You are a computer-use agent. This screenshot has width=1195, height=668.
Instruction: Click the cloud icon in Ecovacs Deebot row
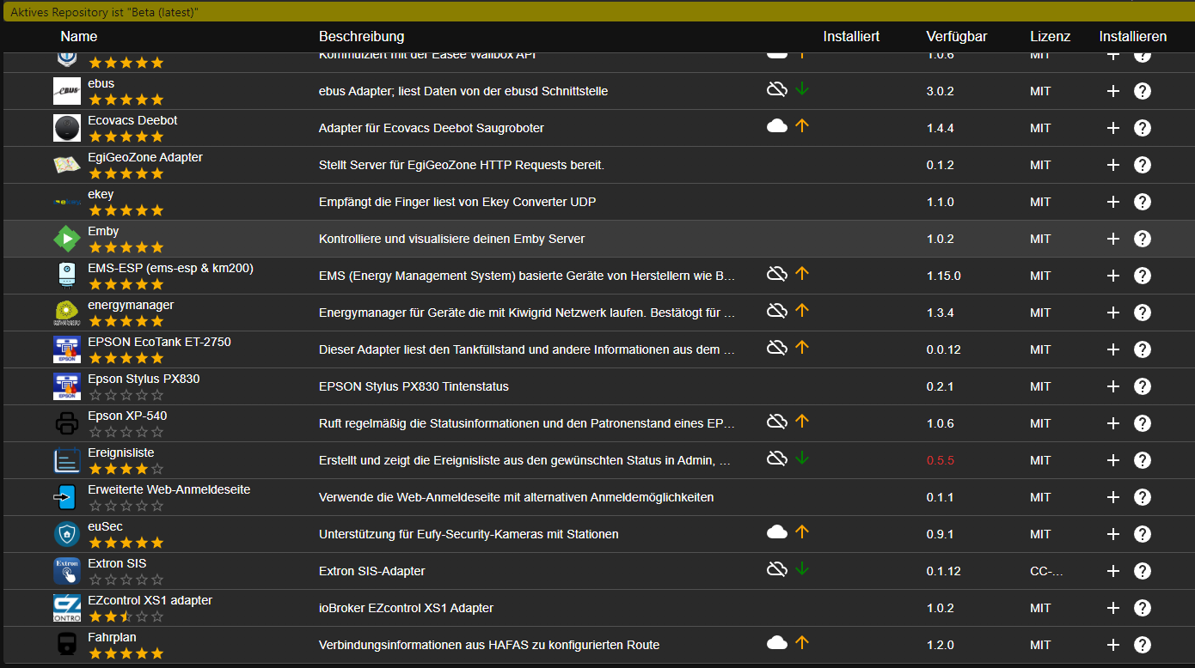tap(777, 125)
